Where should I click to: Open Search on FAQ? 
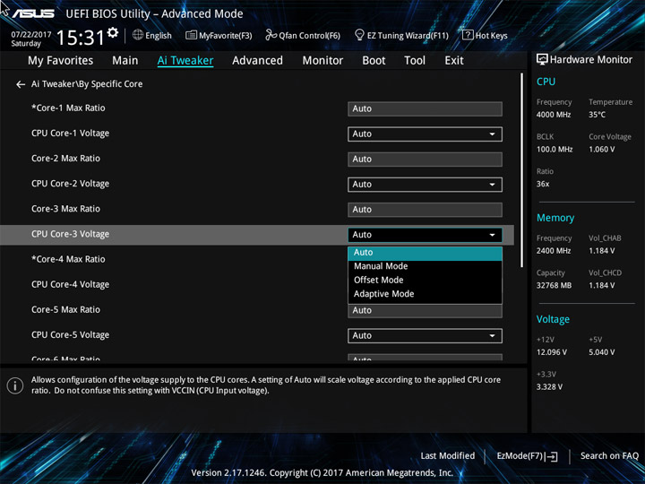click(x=609, y=456)
